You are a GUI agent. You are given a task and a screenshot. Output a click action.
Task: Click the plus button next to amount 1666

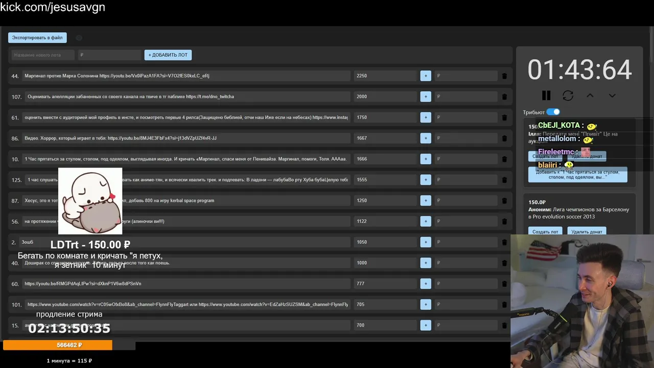point(426,159)
